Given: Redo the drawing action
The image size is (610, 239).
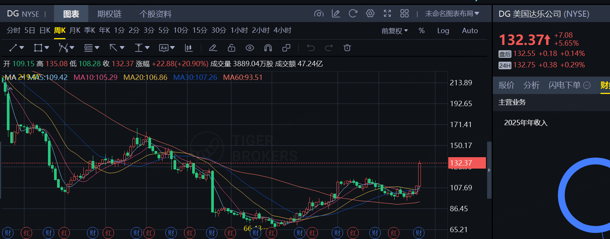Looking at the screenshot, I should tap(329, 48).
